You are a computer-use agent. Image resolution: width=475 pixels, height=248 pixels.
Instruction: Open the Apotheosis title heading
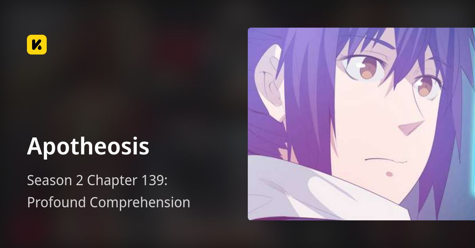[88, 147]
